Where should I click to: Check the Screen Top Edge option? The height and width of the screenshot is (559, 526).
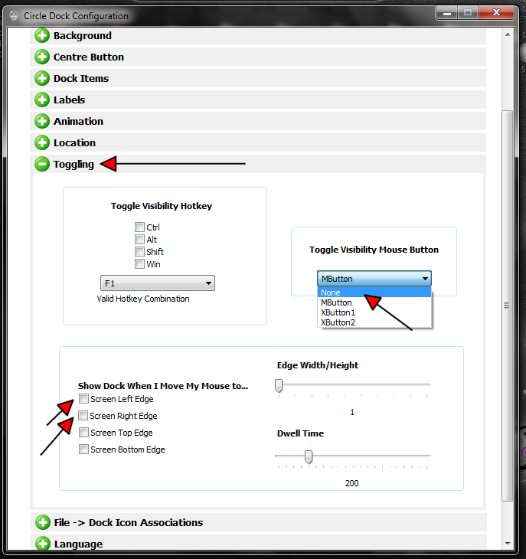(x=83, y=433)
